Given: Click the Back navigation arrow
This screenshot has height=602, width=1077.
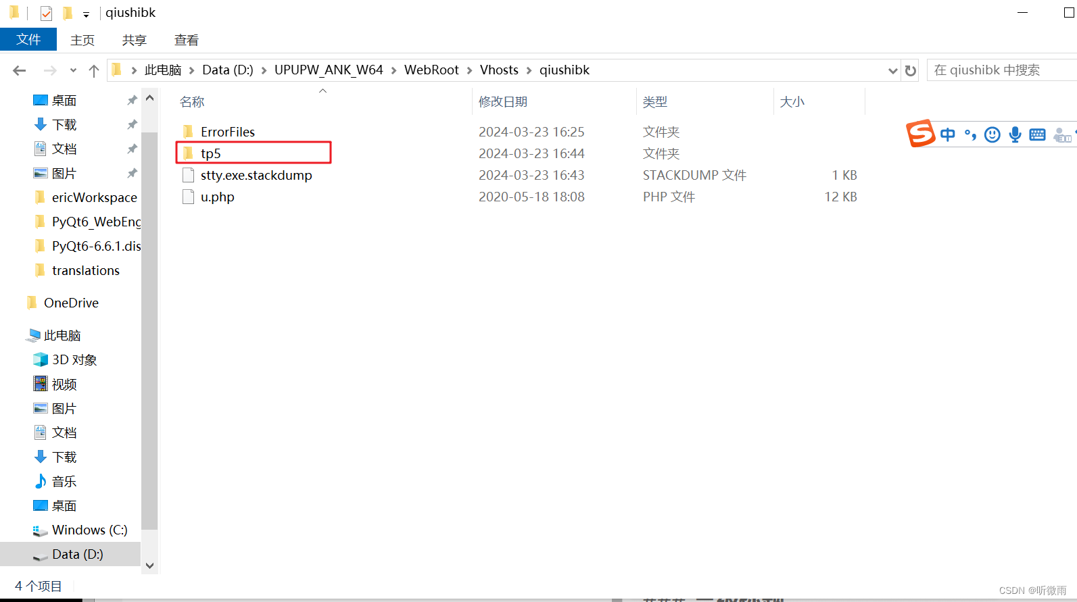Looking at the screenshot, I should [20, 70].
